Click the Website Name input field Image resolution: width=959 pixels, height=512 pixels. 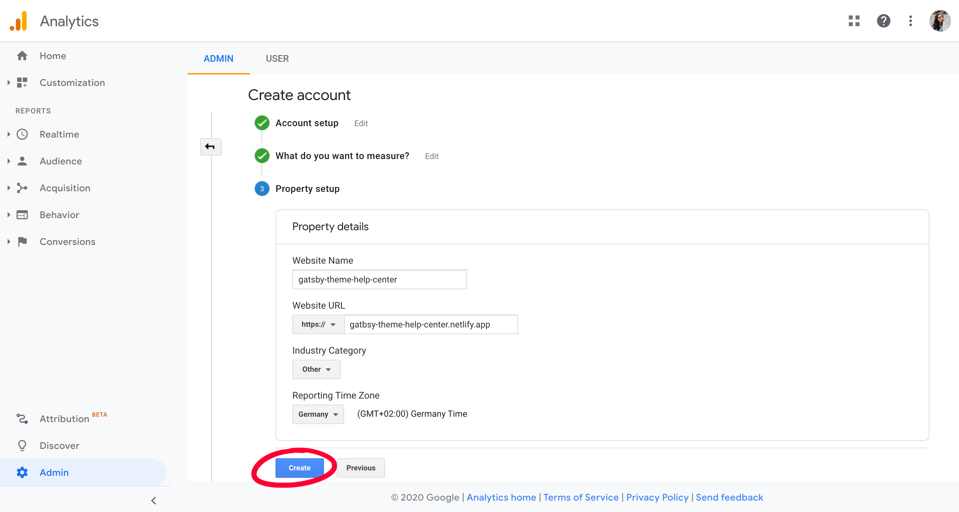(379, 279)
